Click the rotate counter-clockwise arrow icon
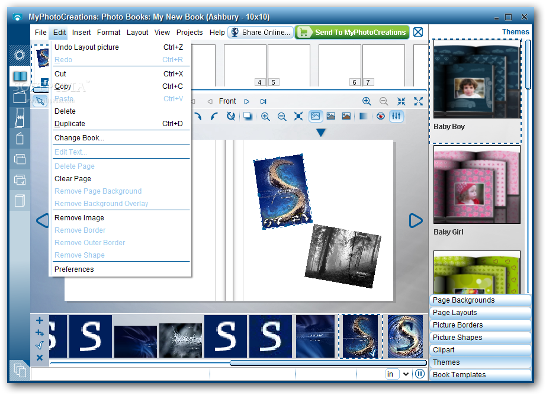Viewport: 546px width, 395px height. [214, 116]
